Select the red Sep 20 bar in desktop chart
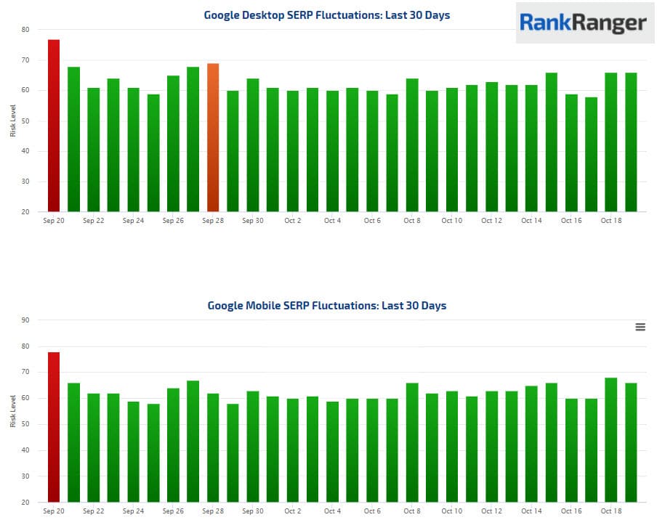This screenshot has height=520, width=657. coord(54,126)
